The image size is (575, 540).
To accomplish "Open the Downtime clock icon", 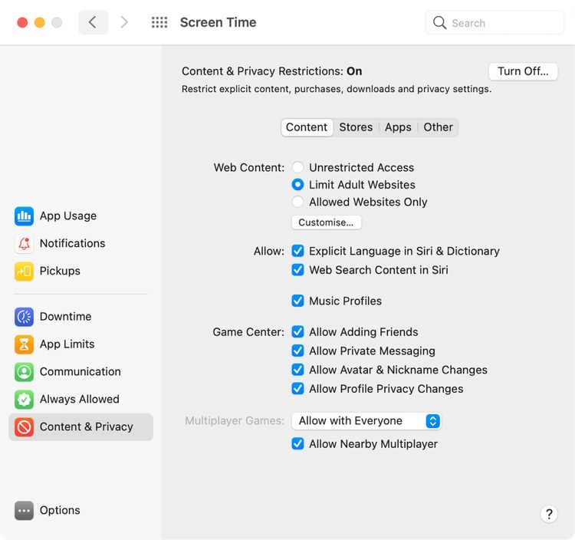I will coord(24,317).
